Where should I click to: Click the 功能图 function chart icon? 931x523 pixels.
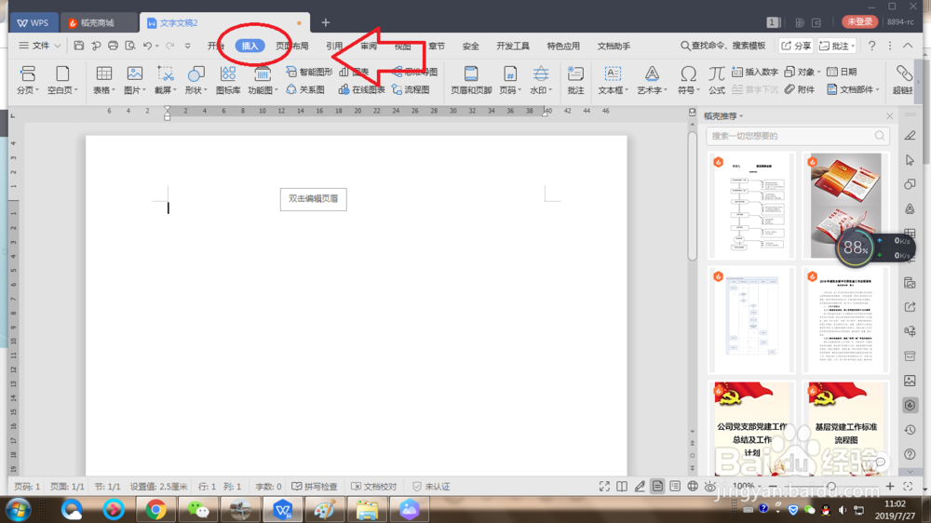263,79
